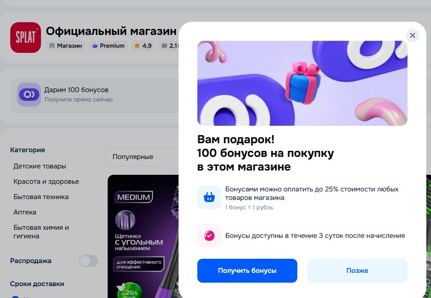Close the bonus gift popup
This screenshot has height=298, width=431.
412,35
